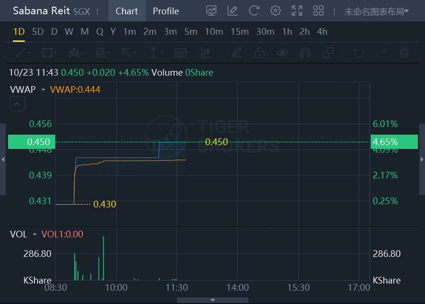The width and height of the screenshot is (425, 304).
Task: Click the duplicate drawing copy icon
Action: click(x=328, y=52)
